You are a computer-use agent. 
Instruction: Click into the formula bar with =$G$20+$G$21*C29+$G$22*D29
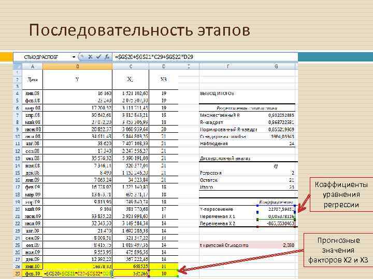coord(205,57)
